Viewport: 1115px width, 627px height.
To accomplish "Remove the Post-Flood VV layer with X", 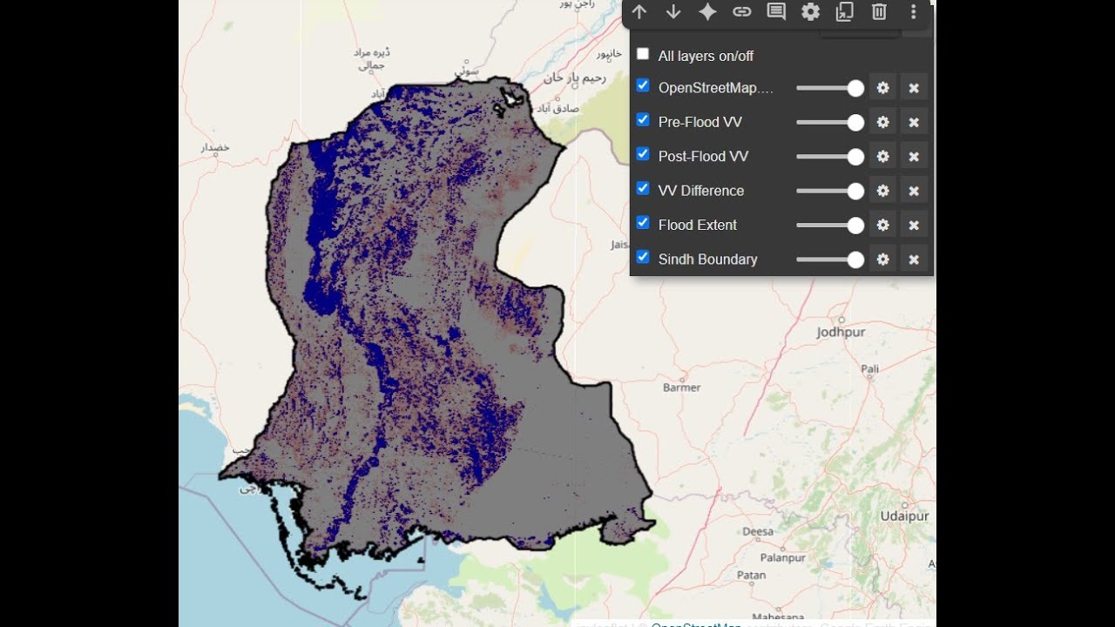I will 914,157.
